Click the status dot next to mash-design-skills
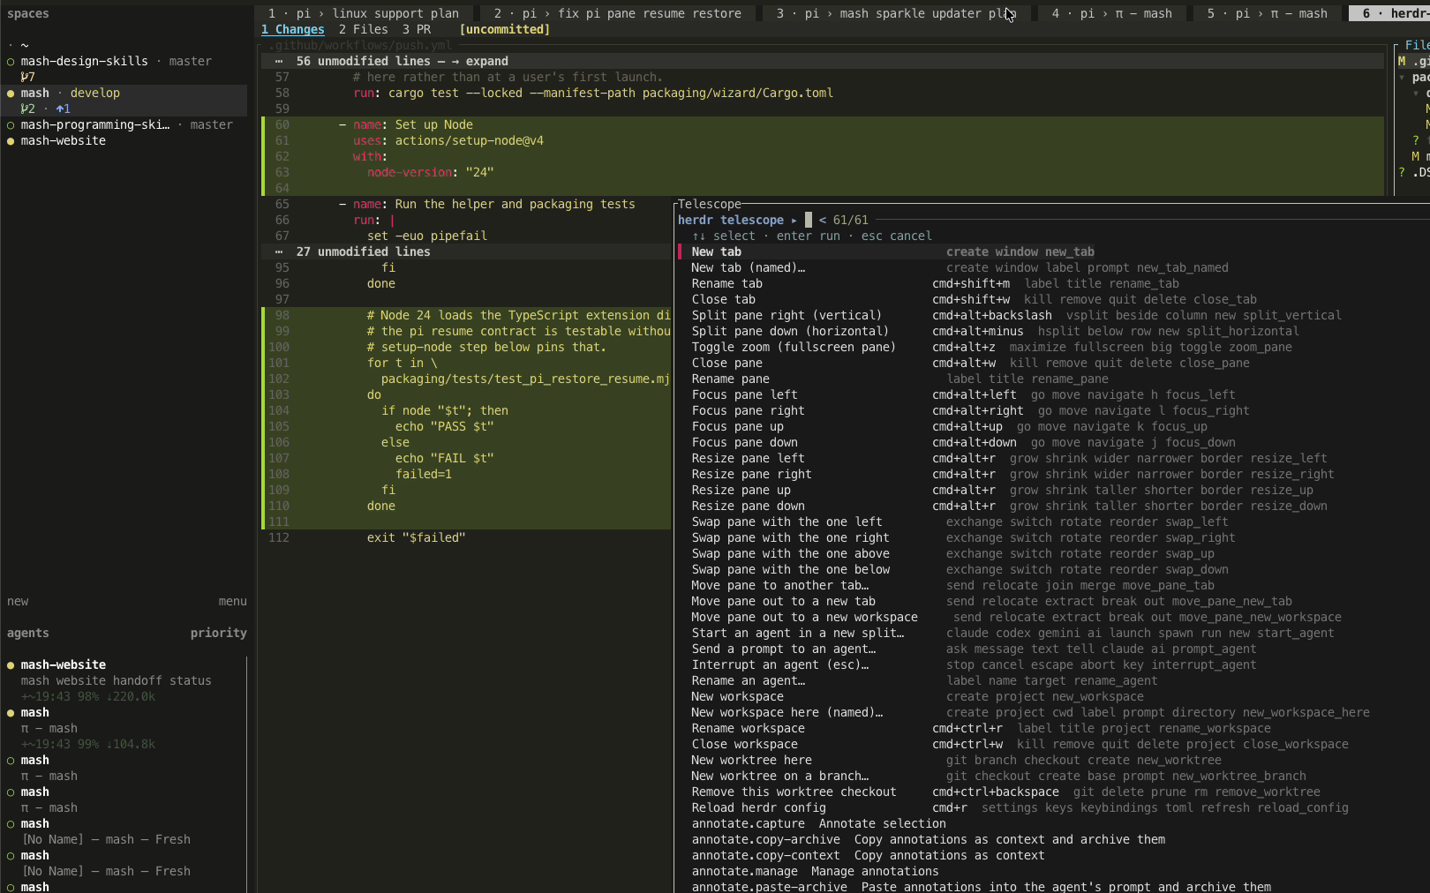 (x=11, y=62)
